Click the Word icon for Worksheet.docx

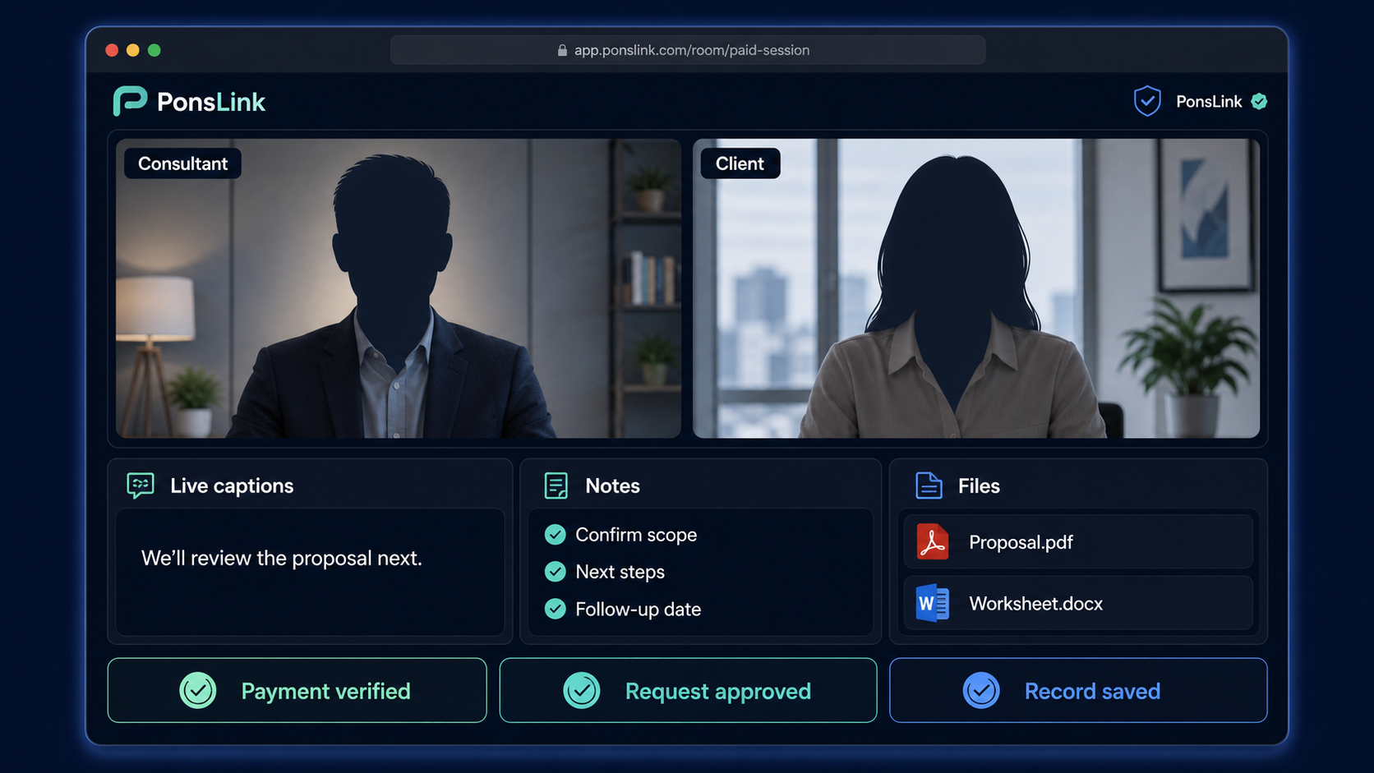coord(933,604)
